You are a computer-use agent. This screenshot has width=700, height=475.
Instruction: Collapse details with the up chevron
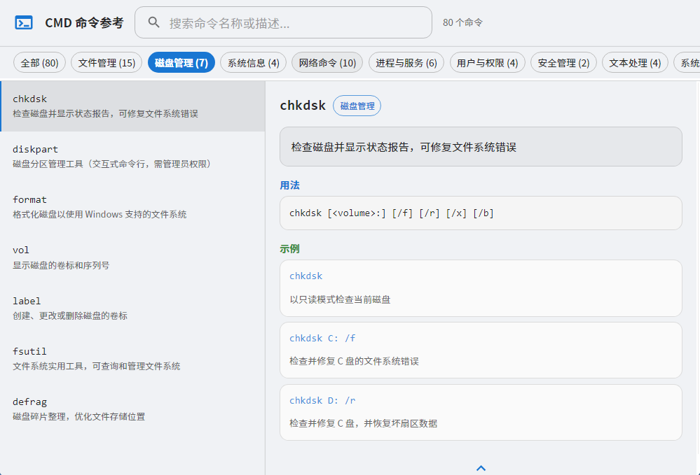481,468
